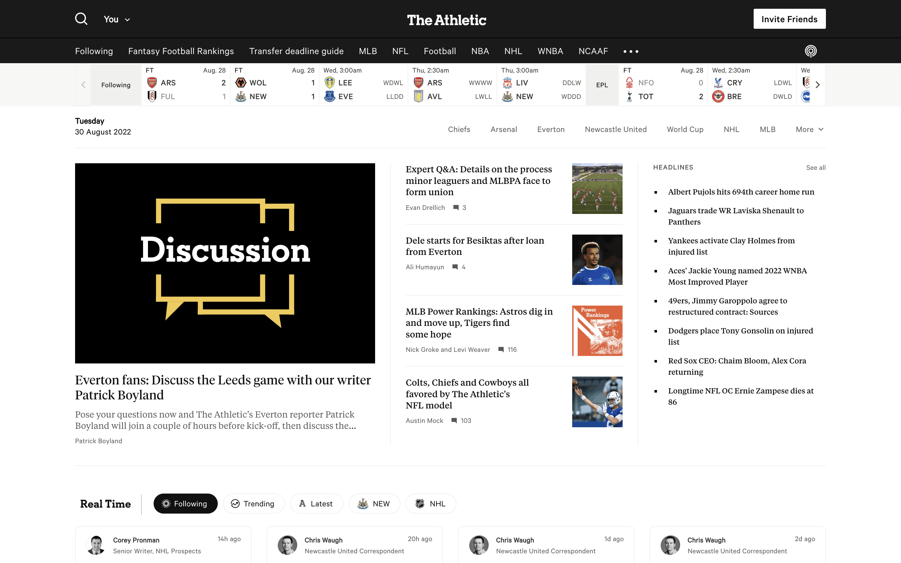Open the podcast icon in navigation bar
Viewport: 901px width, 563px height.
[811, 51]
